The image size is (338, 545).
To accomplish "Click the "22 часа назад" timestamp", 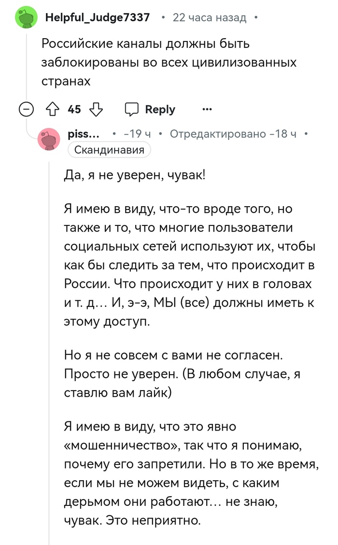I will point(209,18).
